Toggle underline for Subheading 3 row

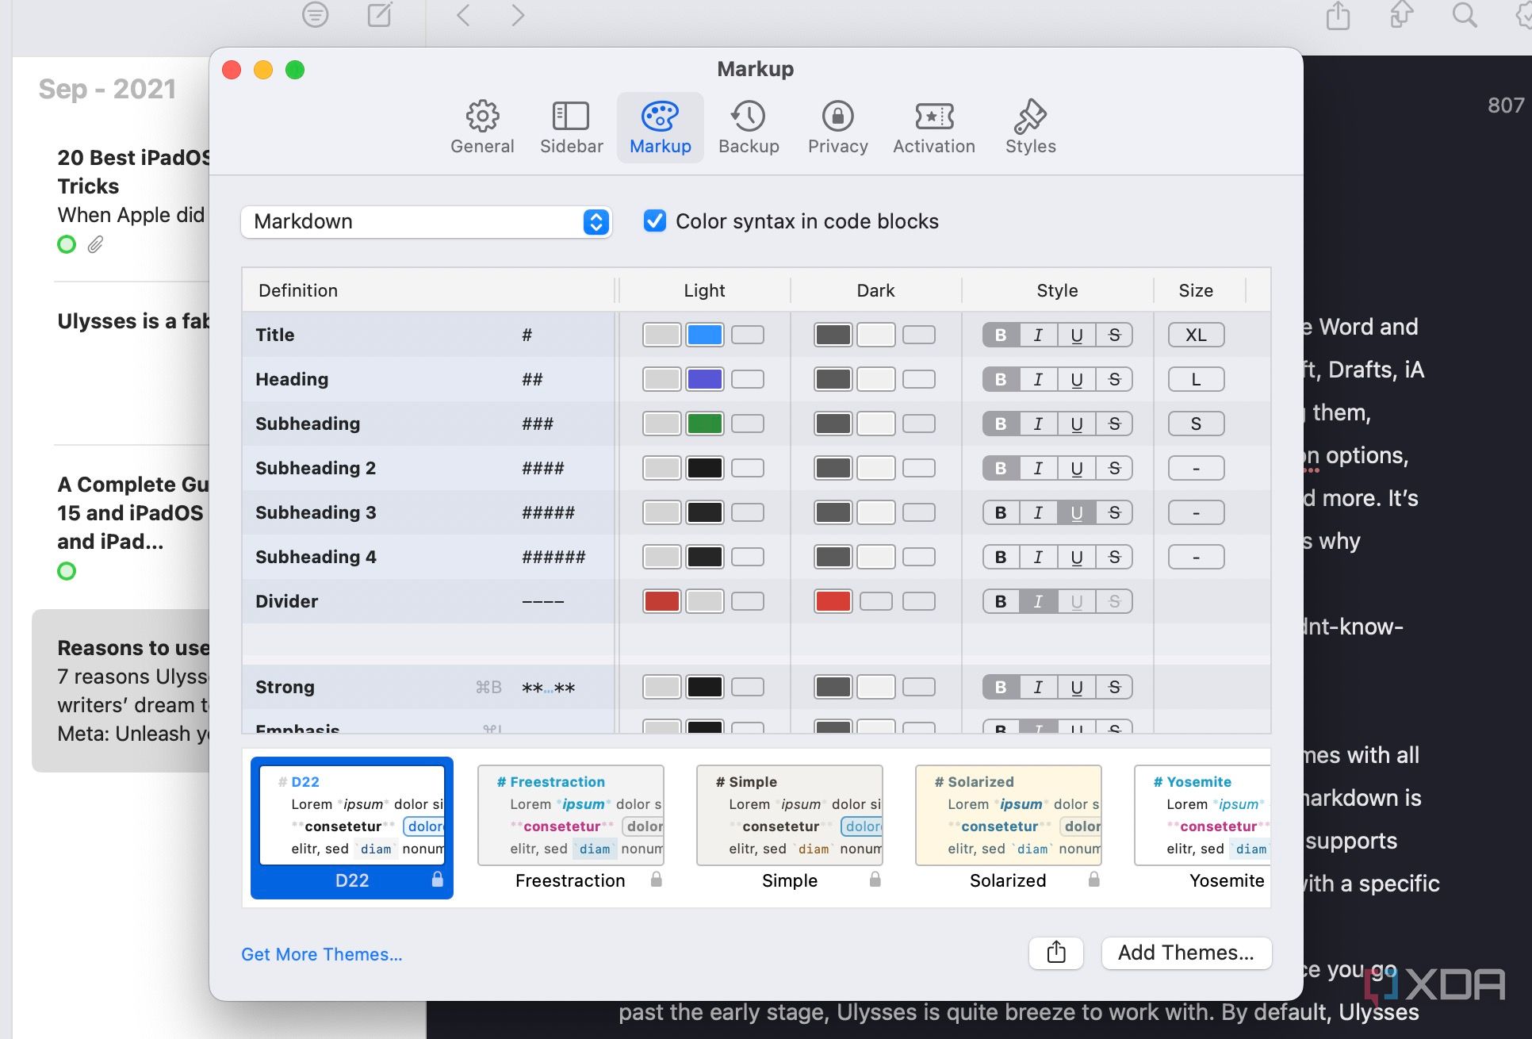pos(1076,512)
